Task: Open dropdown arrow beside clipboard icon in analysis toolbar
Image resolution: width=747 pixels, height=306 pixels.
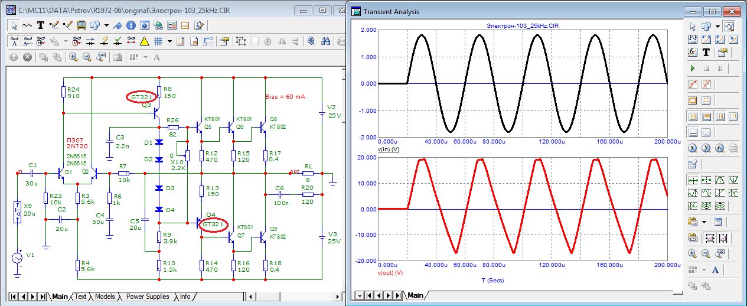Action: (x=704, y=222)
